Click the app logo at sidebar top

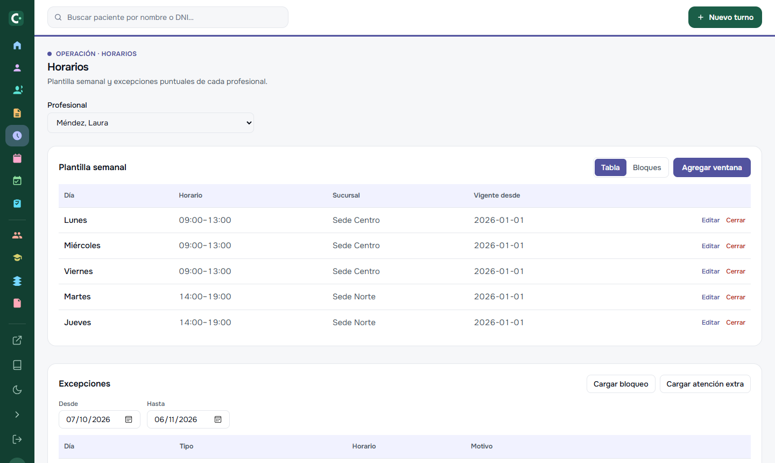pos(16,18)
